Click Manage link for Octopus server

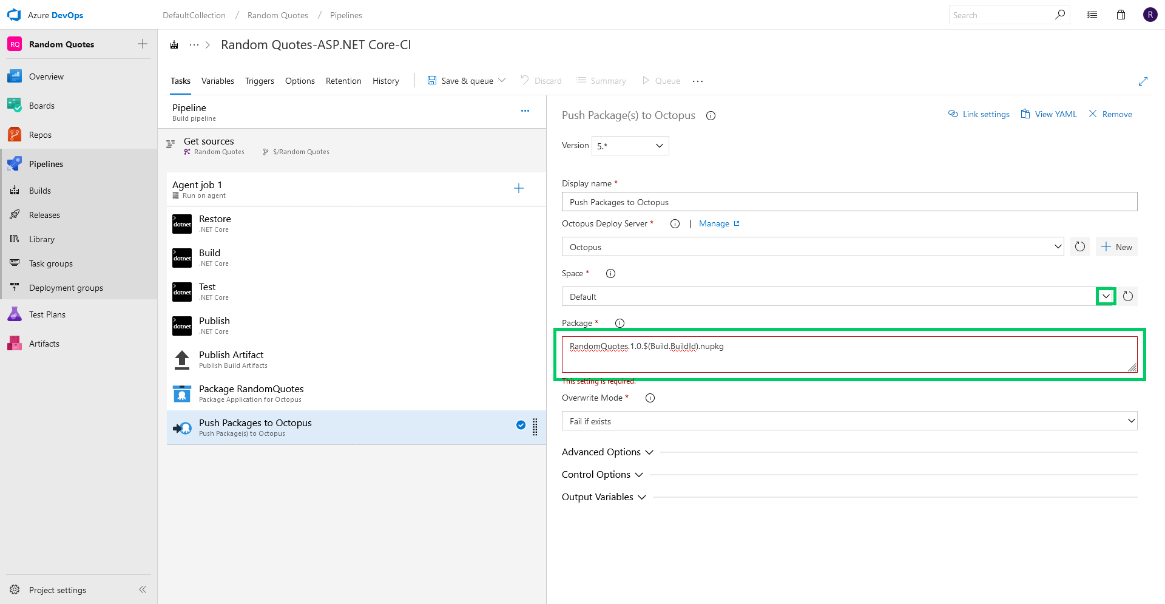pos(719,223)
